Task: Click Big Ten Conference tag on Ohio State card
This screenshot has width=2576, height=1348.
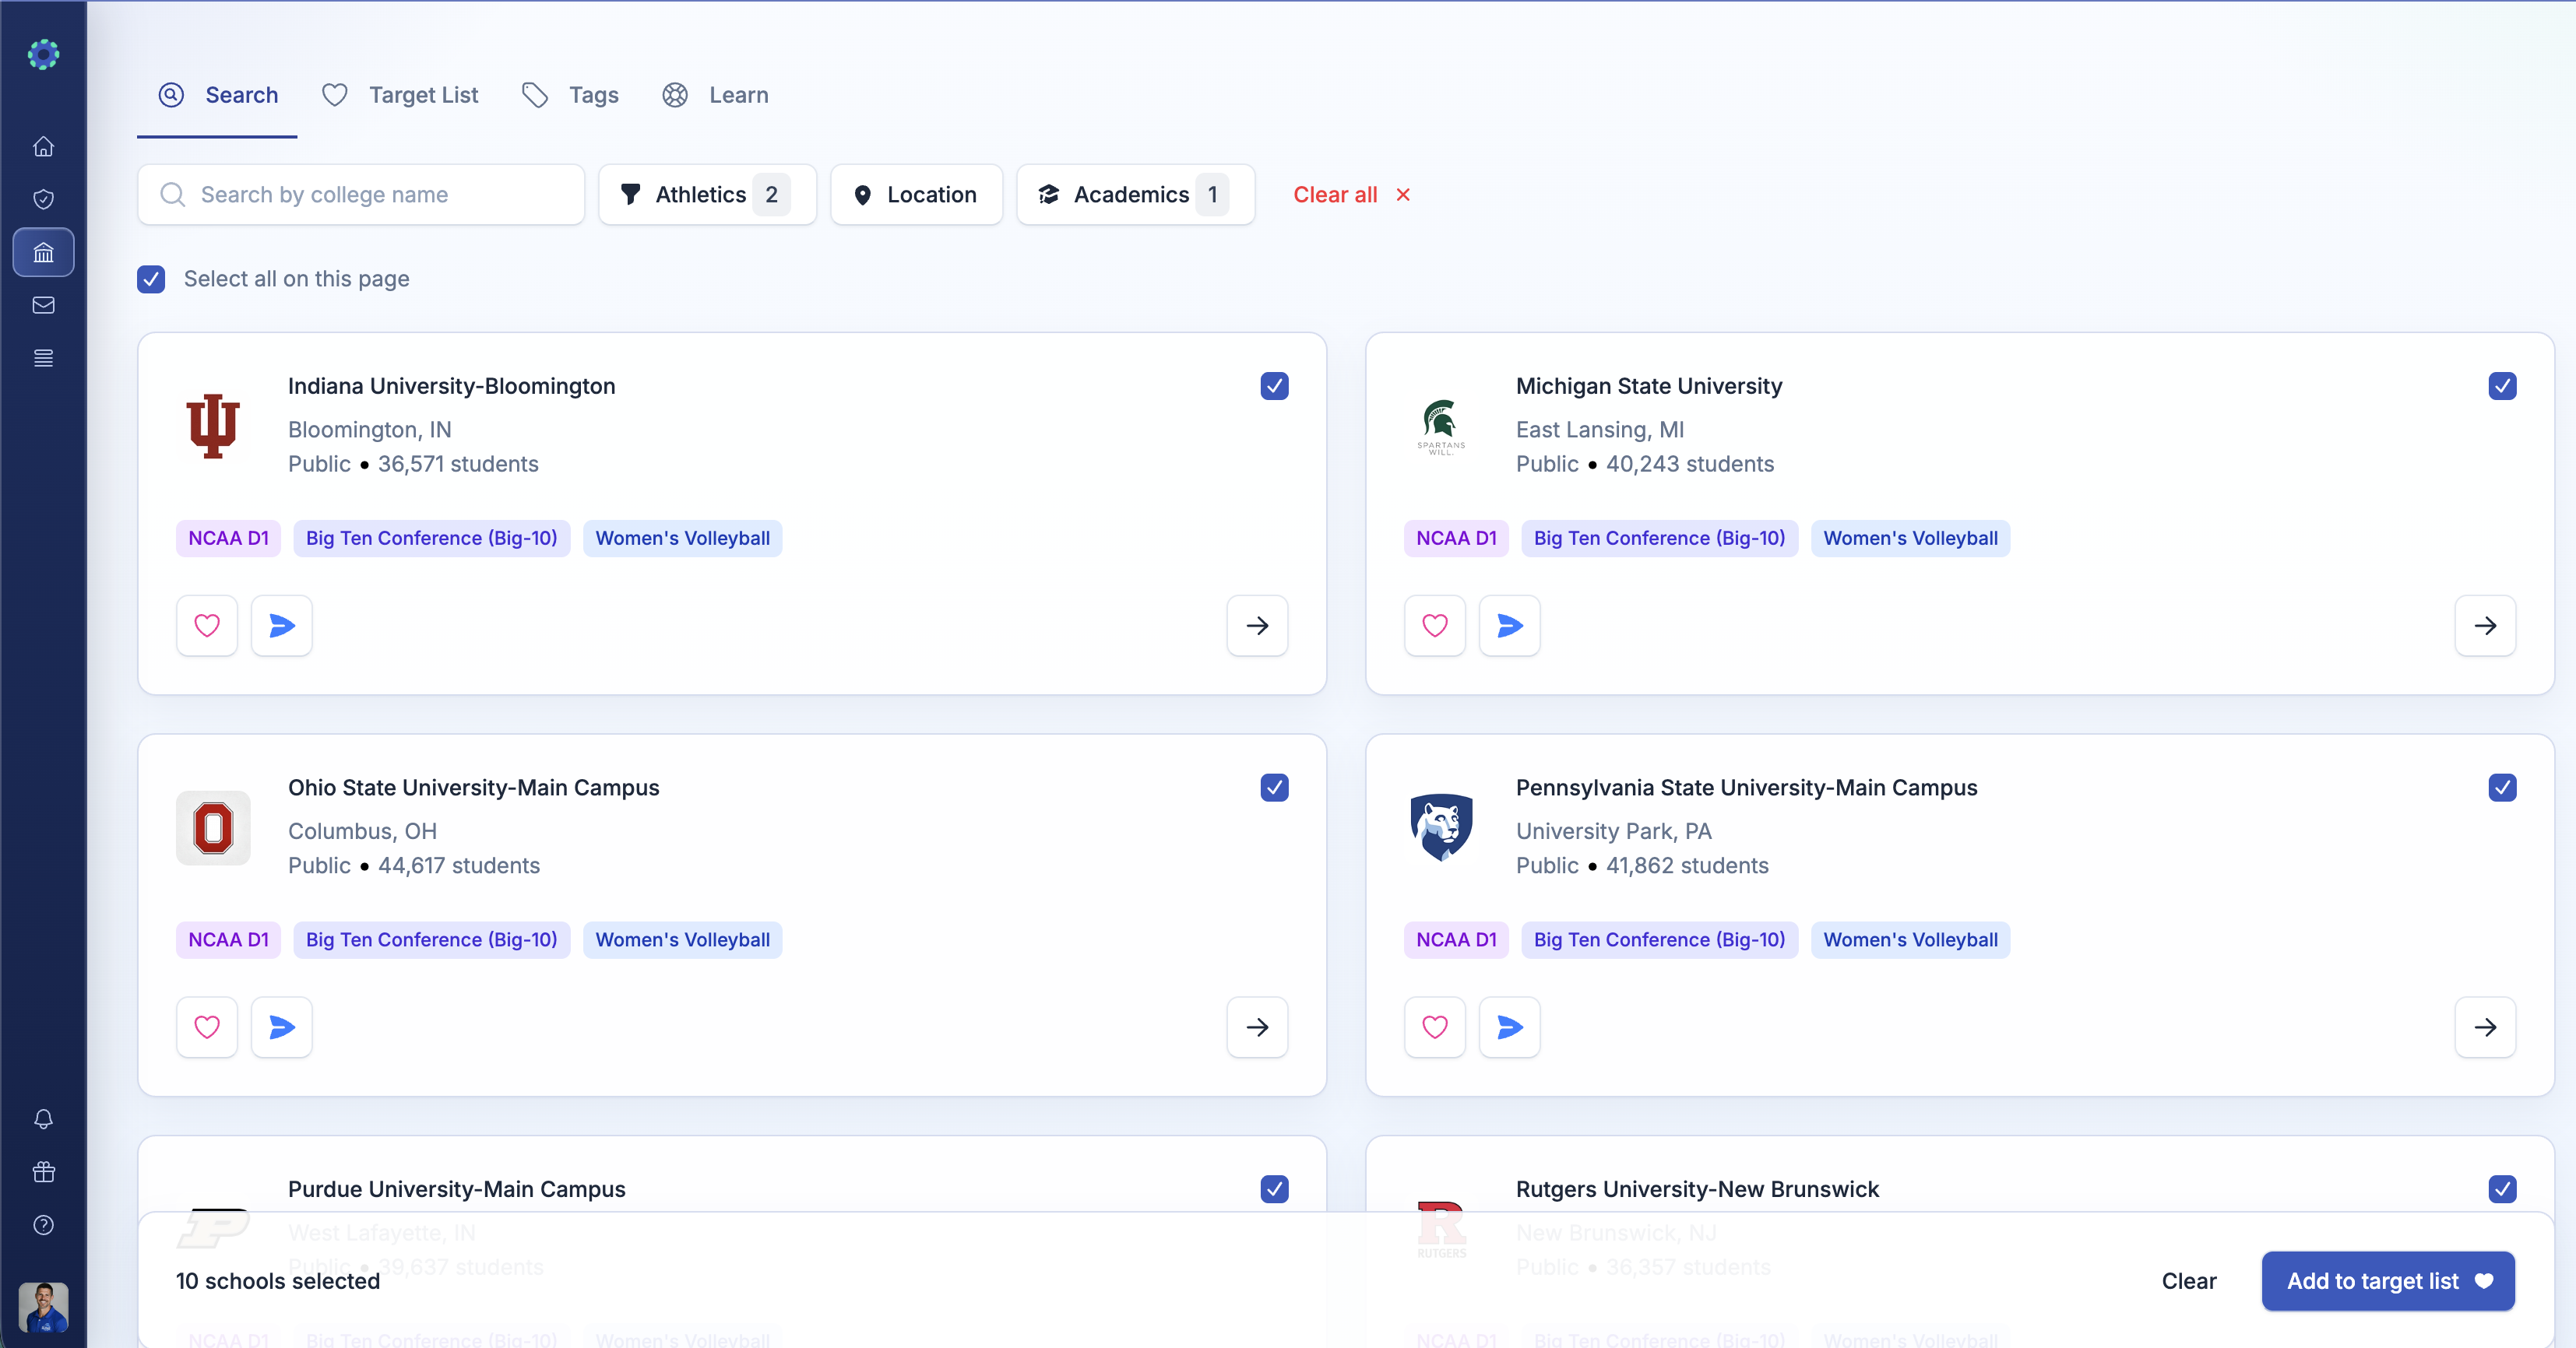Action: coord(432,940)
